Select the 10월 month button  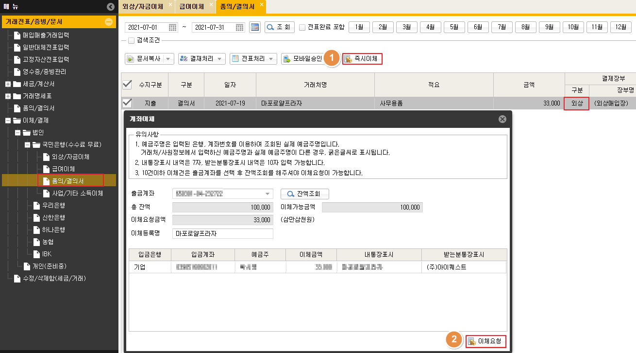(x=573, y=27)
